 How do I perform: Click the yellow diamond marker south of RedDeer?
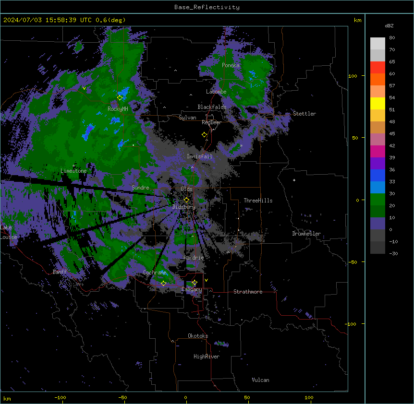pyautogui.click(x=204, y=135)
